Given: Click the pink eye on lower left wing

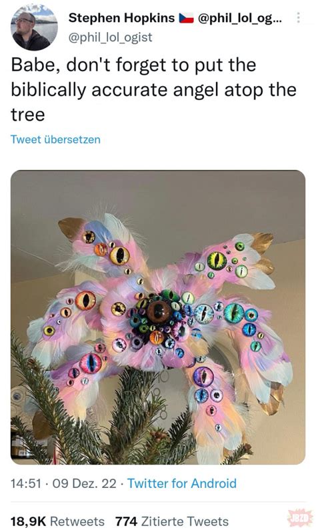Looking at the screenshot, I should point(91,363).
